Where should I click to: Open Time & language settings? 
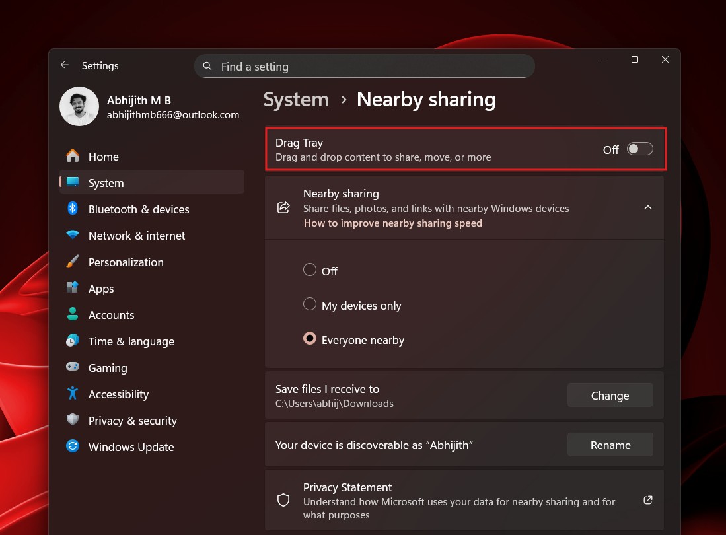click(73, 341)
